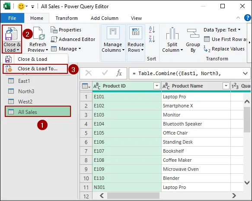Open Power Query help question mark

pyautogui.click(x=248, y=18)
